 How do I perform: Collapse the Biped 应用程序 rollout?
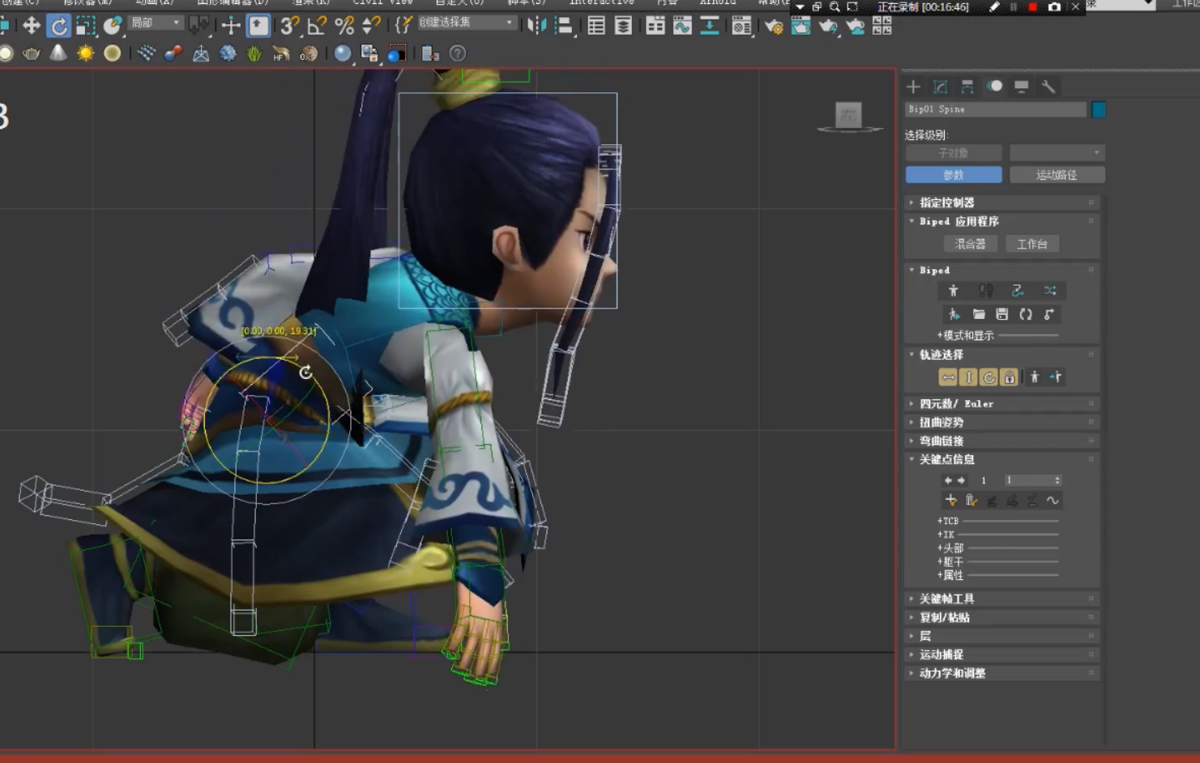tap(1001, 221)
